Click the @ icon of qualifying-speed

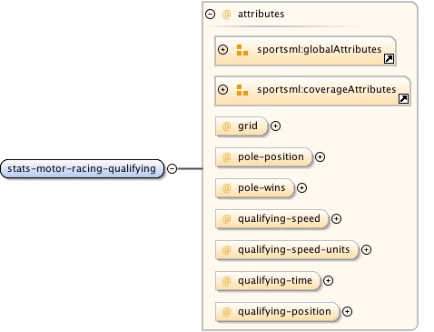tap(226, 219)
